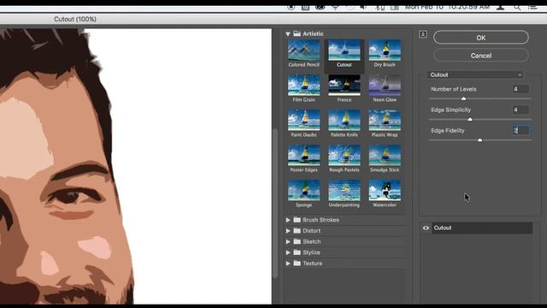Click the Sketch folder icon

point(297,241)
